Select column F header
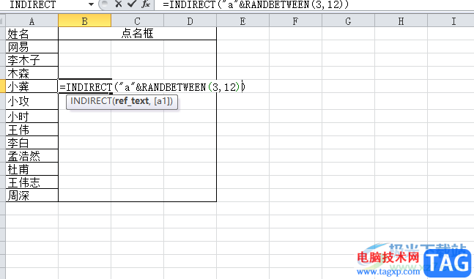The height and width of the screenshot is (279, 474). pos(295,21)
